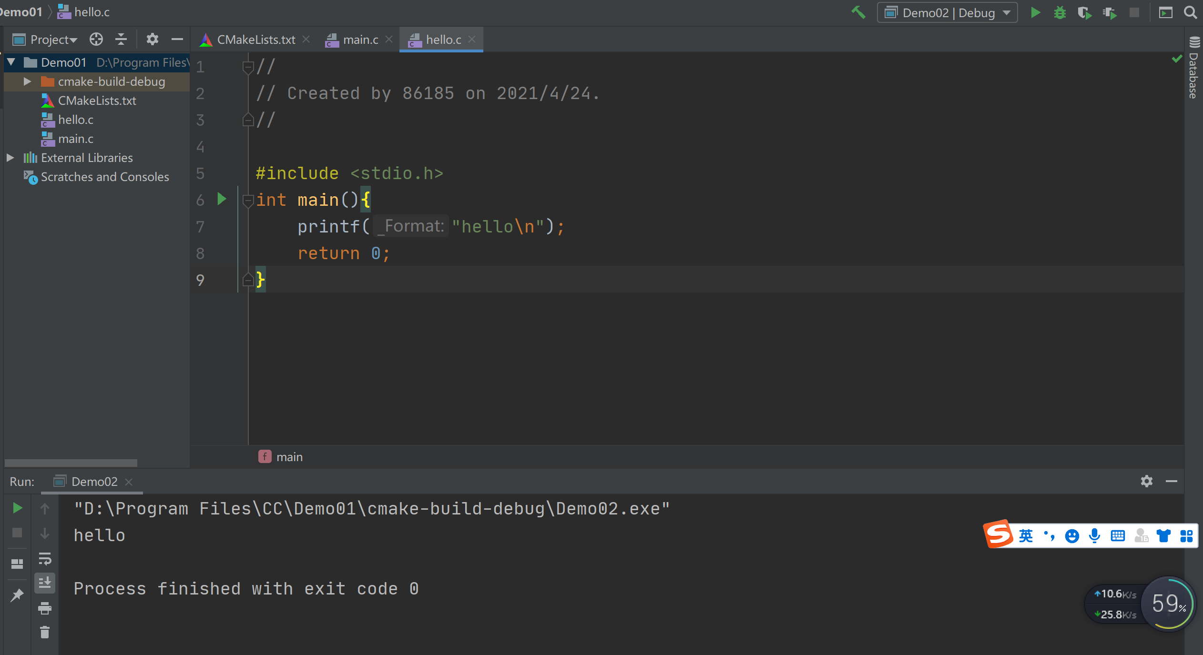Screen dimensions: 1203x655
Task: Open the Demo02 | Debug configuration dropdown
Action: [948, 12]
